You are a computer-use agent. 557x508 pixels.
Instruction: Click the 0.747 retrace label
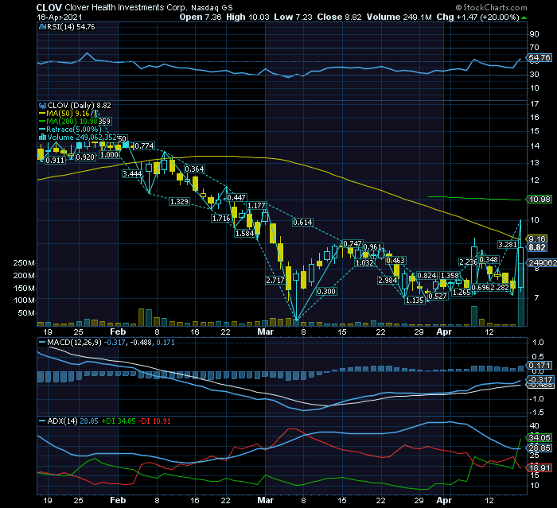tap(353, 243)
